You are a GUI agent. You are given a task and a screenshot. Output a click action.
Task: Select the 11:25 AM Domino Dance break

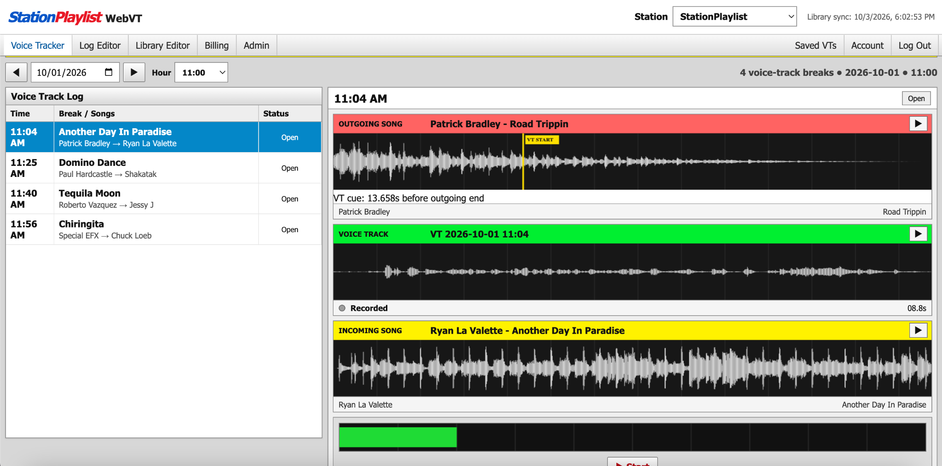click(164, 168)
